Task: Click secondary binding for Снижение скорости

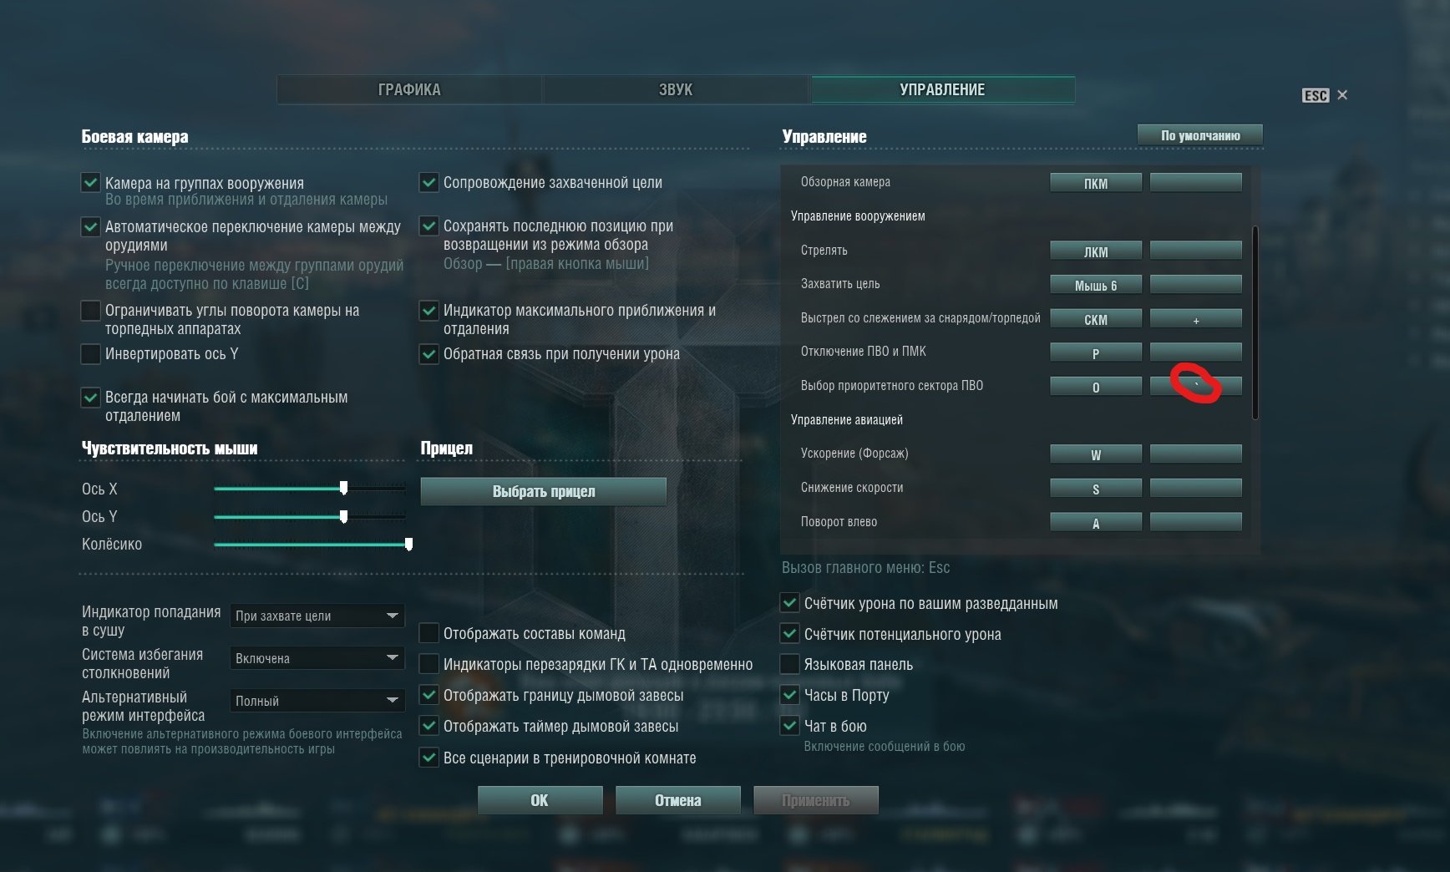Action: [x=1196, y=489]
